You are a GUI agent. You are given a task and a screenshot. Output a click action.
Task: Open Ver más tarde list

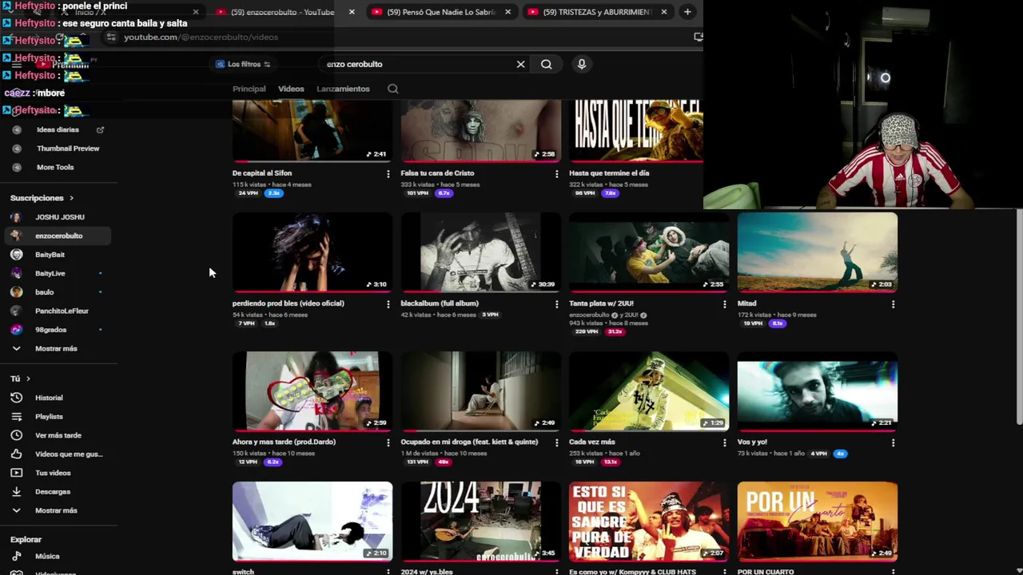(58, 435)
